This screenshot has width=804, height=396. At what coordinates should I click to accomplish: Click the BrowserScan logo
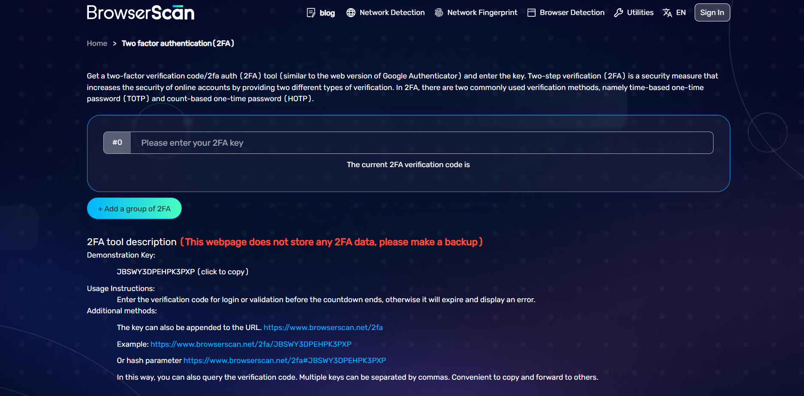(x=140, y=13)
